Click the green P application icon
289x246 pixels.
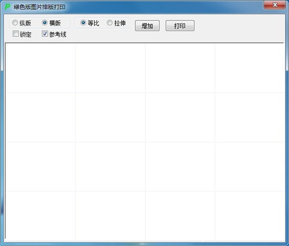click(7, 7)
